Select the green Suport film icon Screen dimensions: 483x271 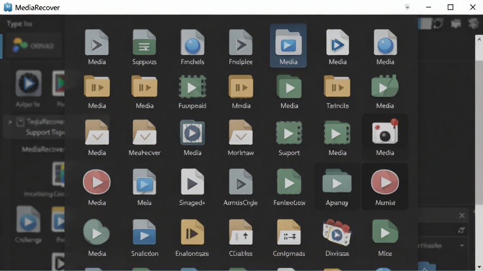click(x=289, y=133)
